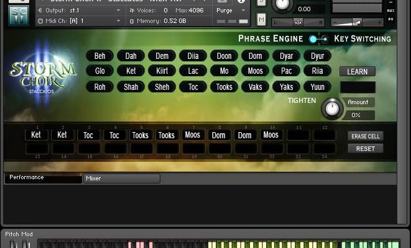Switch to the Performance tab
The image size is (411, 248).
[x=42, y=178]
